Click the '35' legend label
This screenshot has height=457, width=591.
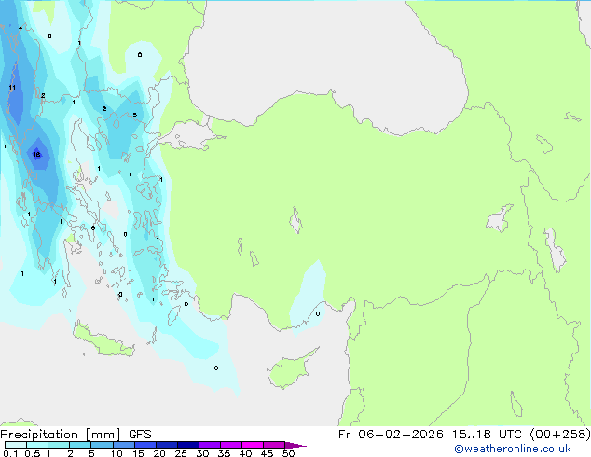coord(224,453)
